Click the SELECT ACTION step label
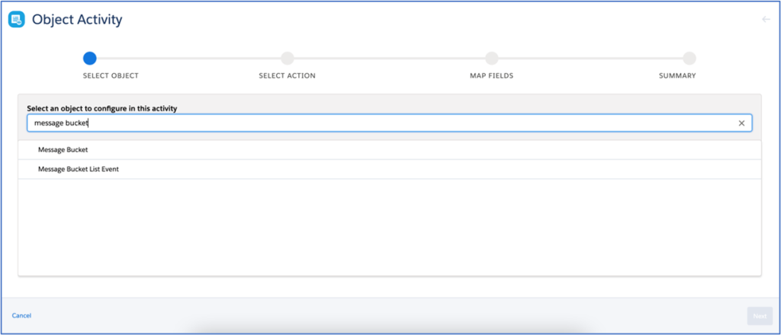 [x=287, y=76]
